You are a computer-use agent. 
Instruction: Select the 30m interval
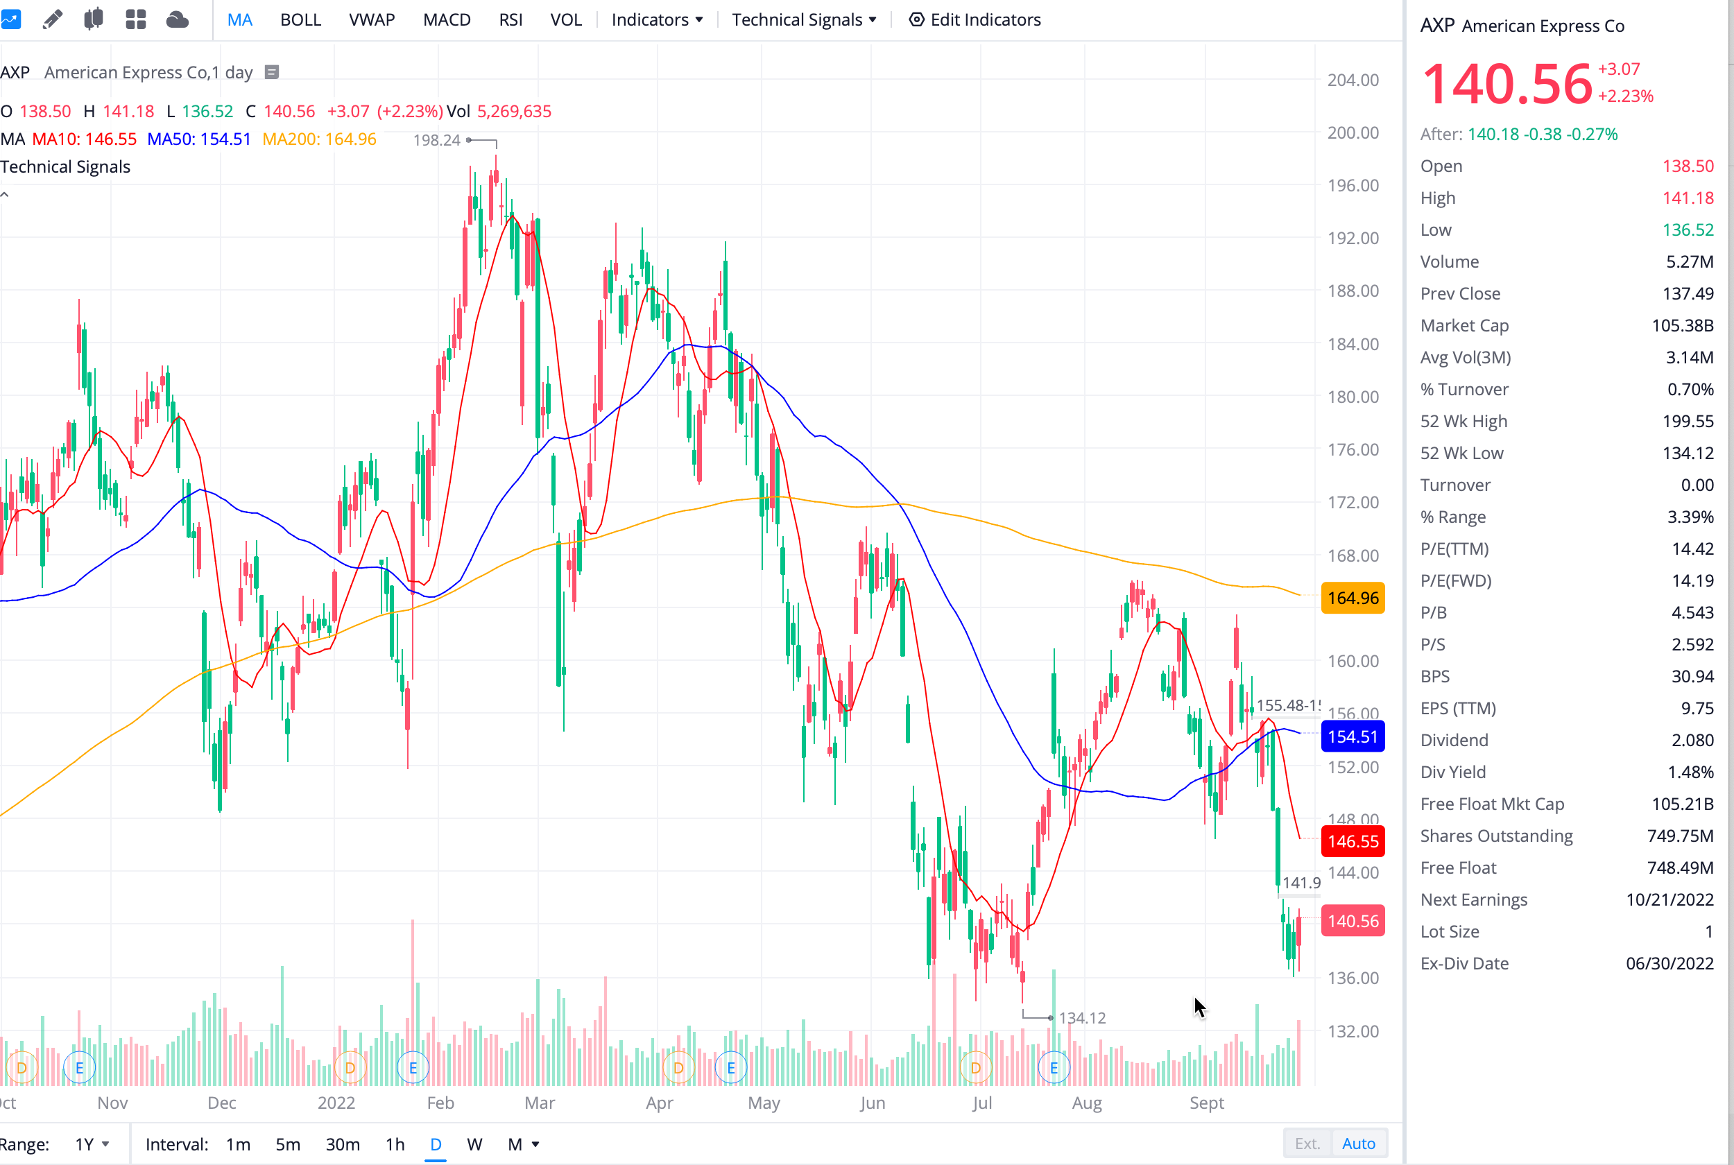pos(343,1144)
